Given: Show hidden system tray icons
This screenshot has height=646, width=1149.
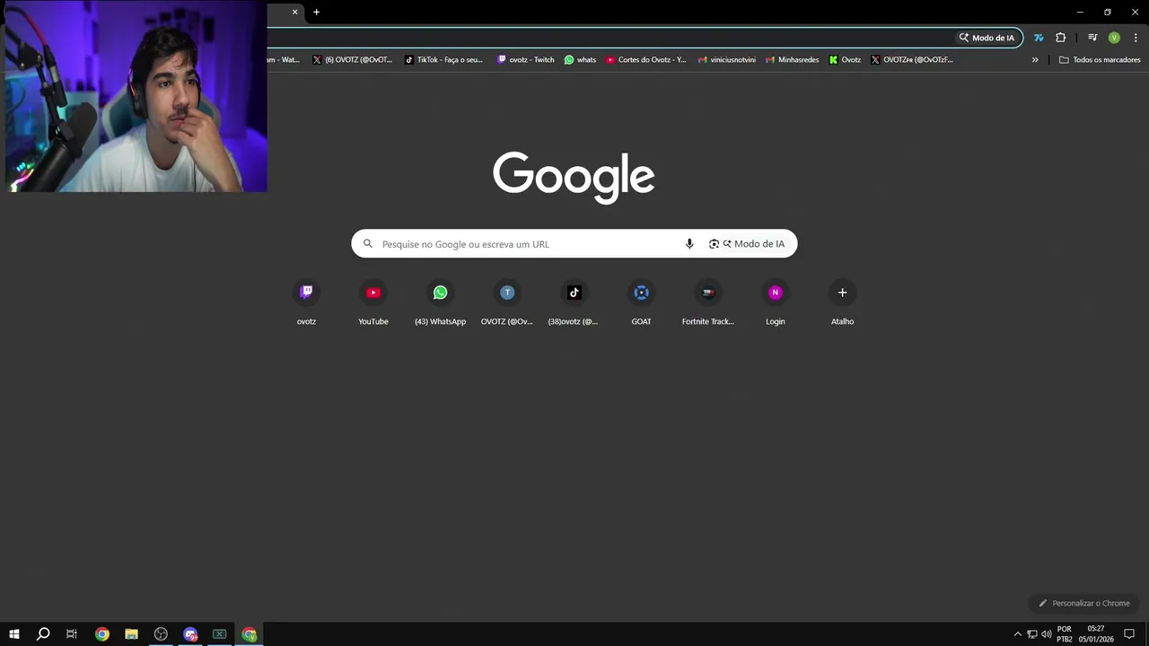Looking at the screenshot, I should pos(1017,634).
